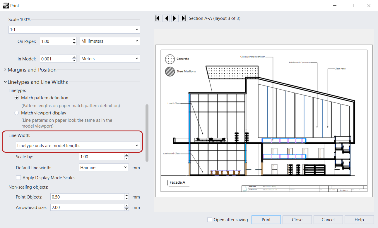Open the Line Width dropdown

pyautogui.click(x=78, y=145)
